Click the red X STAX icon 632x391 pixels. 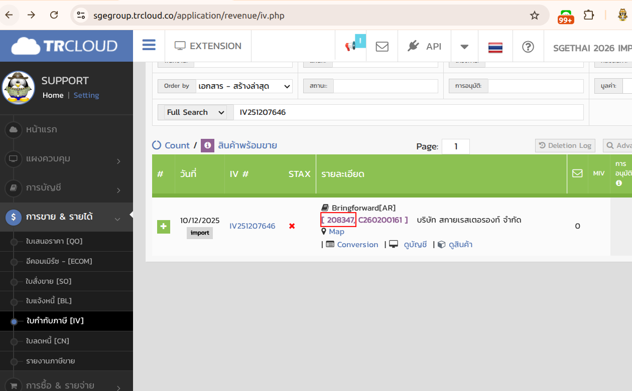(292, 226)
